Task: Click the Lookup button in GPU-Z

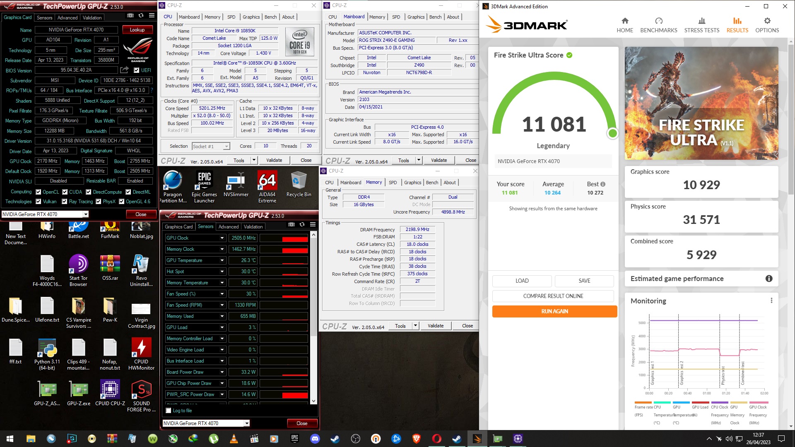Action: click(137, 30)
